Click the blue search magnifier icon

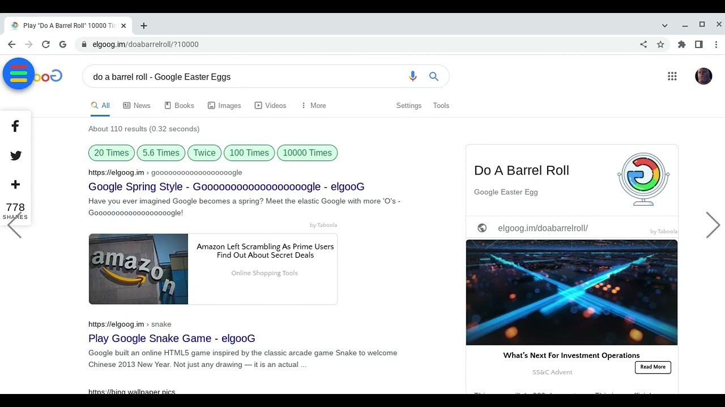(434, 76)
